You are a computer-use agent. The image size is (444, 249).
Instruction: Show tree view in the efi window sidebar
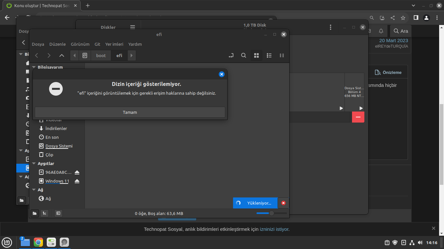pyautogui.click(x=44, y=213)
